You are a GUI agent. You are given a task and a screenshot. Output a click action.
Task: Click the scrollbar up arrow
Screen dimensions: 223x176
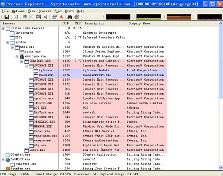coord(221,23)
